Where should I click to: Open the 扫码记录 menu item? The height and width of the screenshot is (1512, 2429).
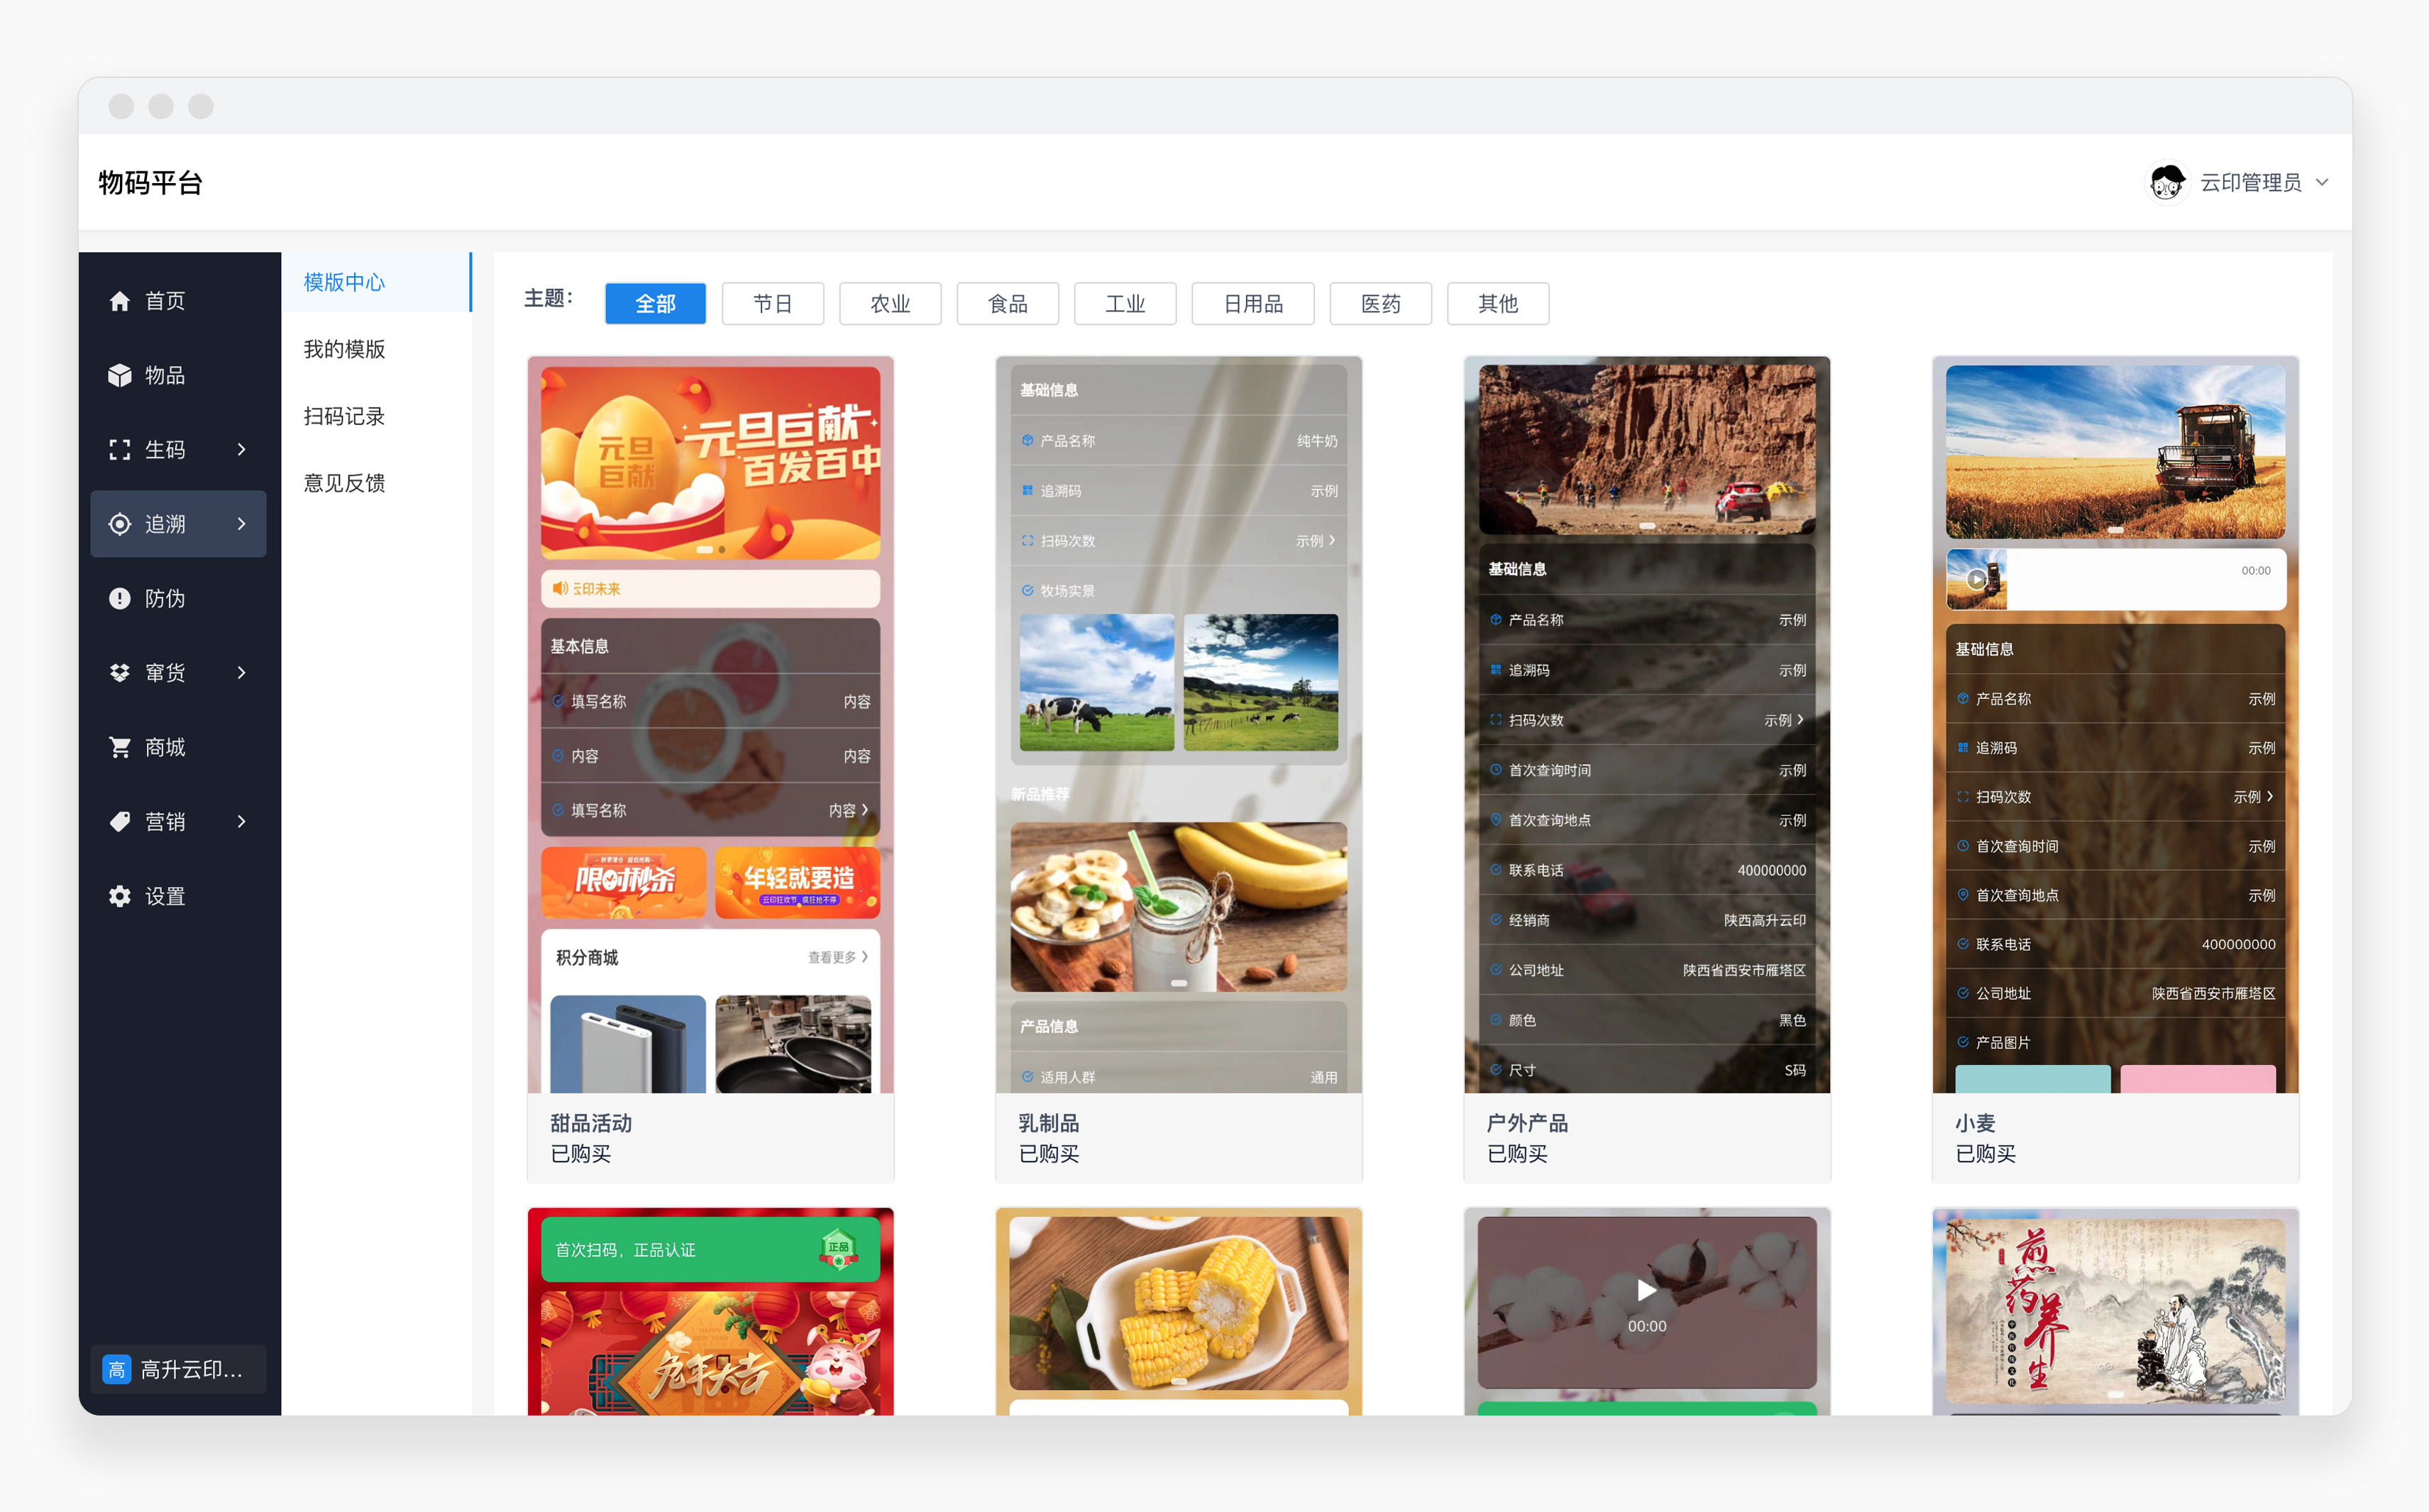pos(376,416)
